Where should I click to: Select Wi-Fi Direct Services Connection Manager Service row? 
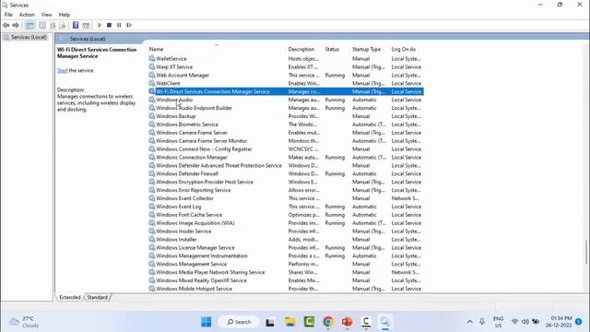(286, 91)
